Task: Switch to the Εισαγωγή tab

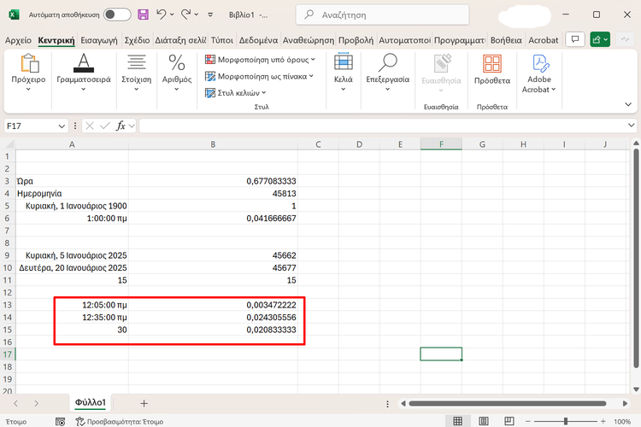Action: coord(99,40)
